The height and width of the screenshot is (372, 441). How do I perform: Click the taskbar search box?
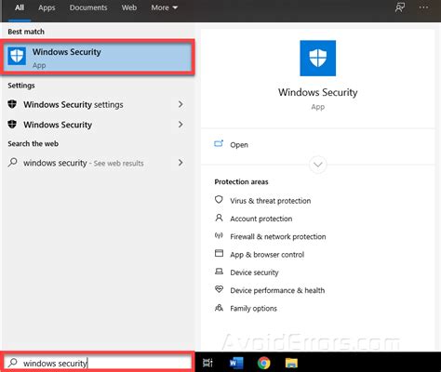(98, 363)
